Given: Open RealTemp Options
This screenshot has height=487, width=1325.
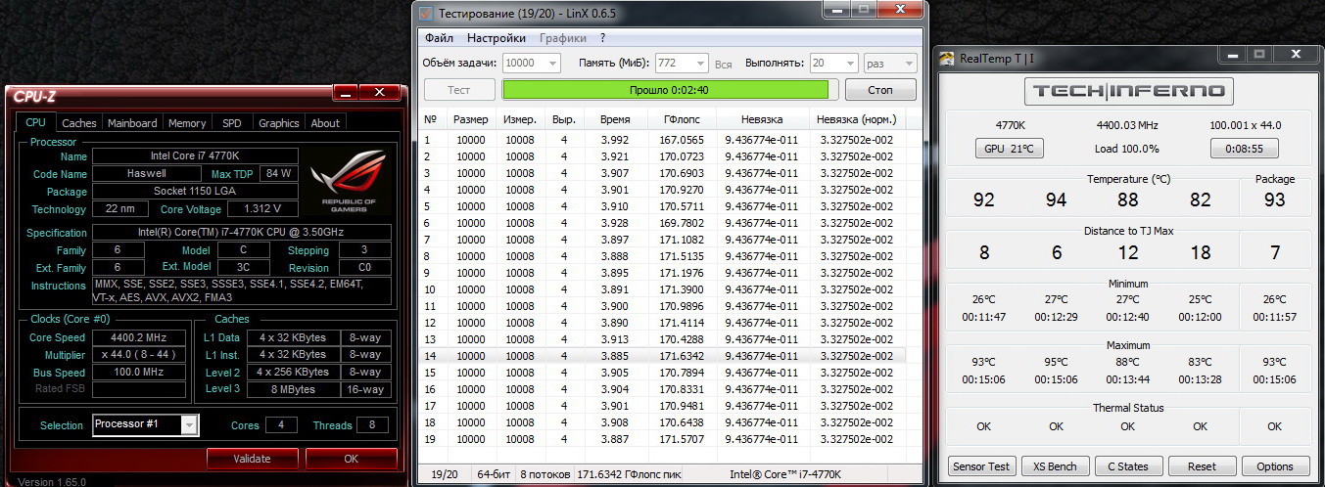Looking at the screenshot, I should pos(1275,466).
